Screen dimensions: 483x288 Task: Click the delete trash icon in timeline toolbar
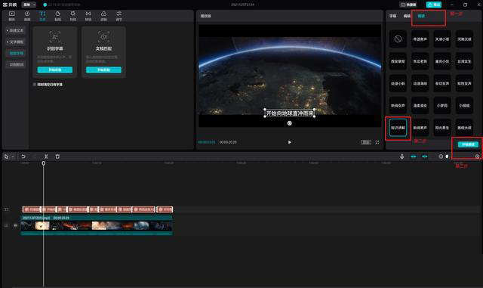point(57,156)
